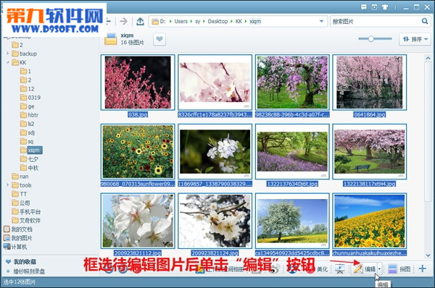The width and height of the screenshot is (435, 288).
Task: Adjust the thumbnail size slider
Action: [x=371, y=39]
